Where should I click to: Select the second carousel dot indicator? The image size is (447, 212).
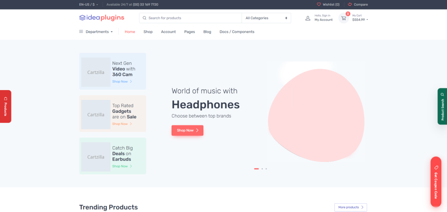(x=262, y=169)
